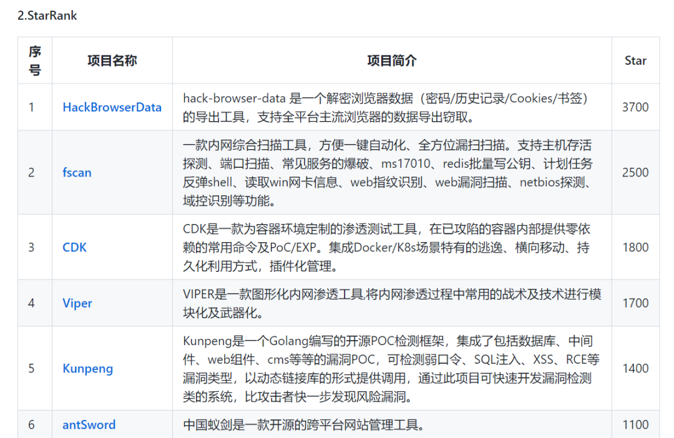Viewport: 674px width, 438px height.
Task: Click the 2.StarRank heading
Action: (x=47, y=16)
